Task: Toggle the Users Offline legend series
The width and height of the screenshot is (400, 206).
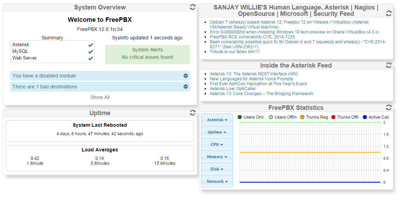Action: click(x=283, y=117)
